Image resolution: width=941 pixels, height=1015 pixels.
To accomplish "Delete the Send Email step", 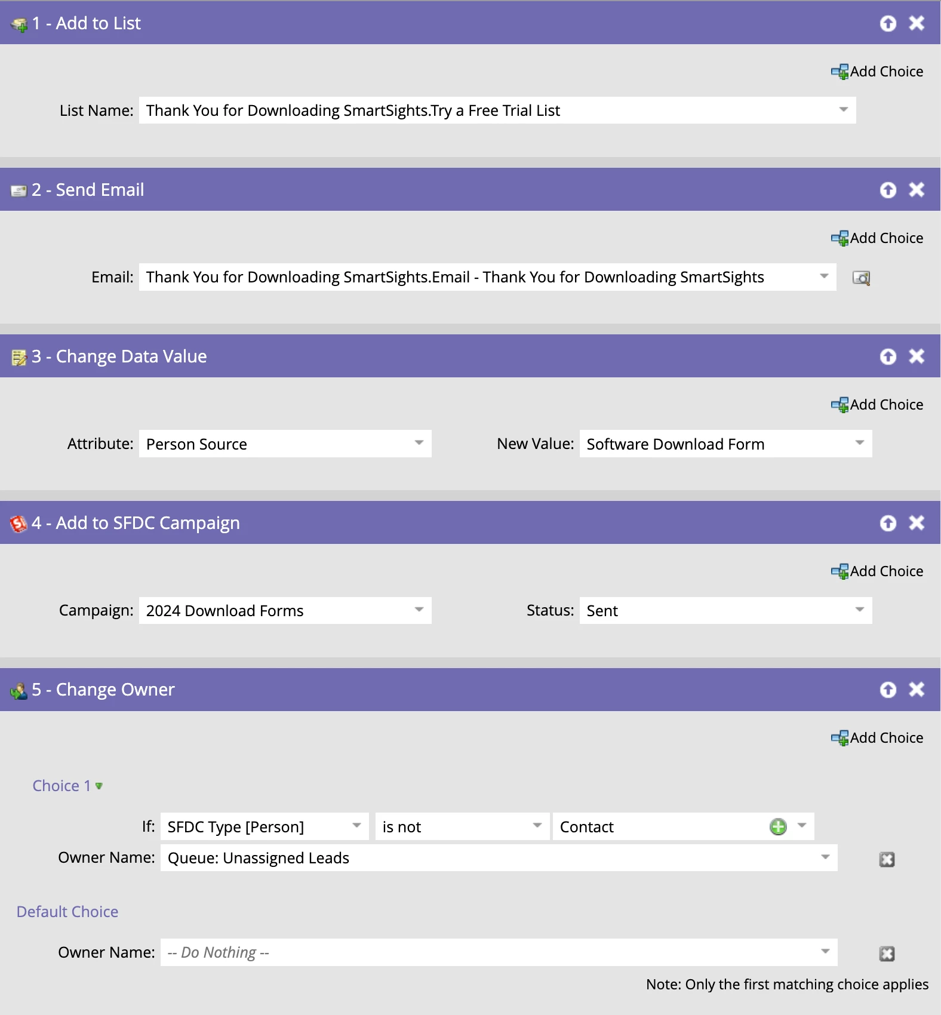I will point(917,190).
